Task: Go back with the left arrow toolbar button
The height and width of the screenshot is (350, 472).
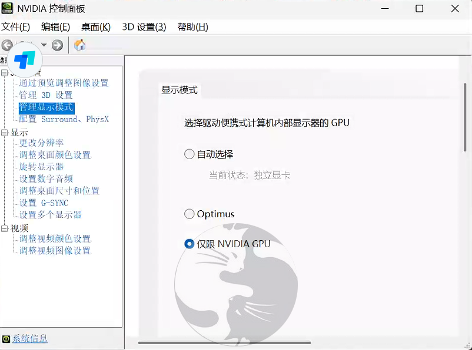Action: pos(7,45)
